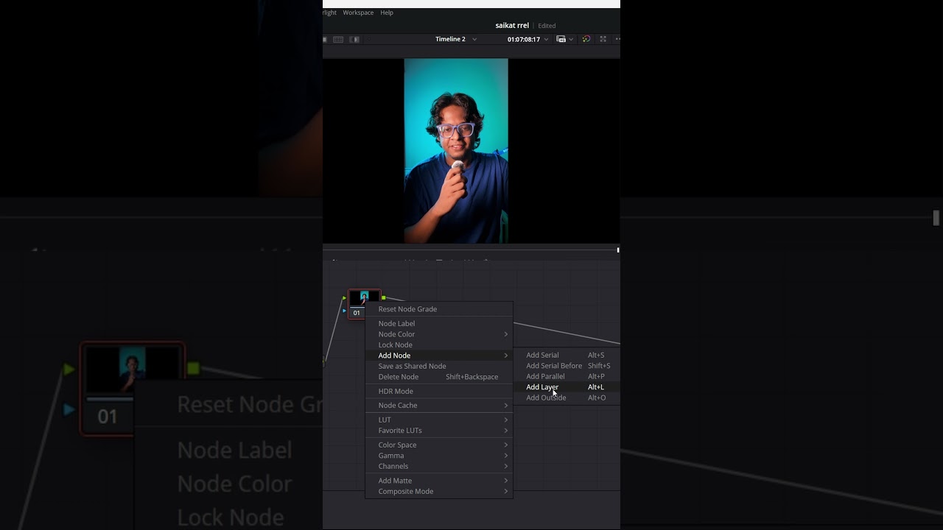Click the viewer scrub bar playhead

pos(617,250)
